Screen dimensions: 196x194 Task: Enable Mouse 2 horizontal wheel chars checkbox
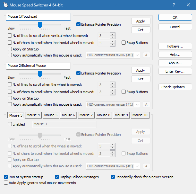click(10, 92)
